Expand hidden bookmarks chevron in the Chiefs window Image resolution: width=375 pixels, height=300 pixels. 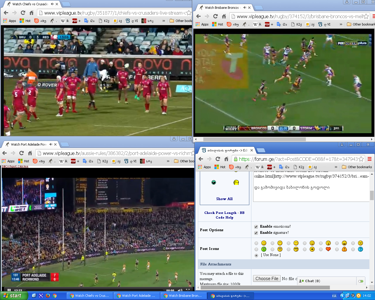[x=164, y=21]
